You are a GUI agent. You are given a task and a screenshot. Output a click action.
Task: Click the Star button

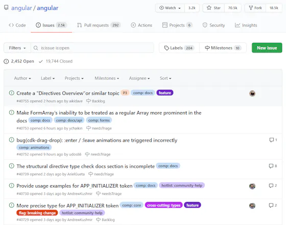pos(213,8)
